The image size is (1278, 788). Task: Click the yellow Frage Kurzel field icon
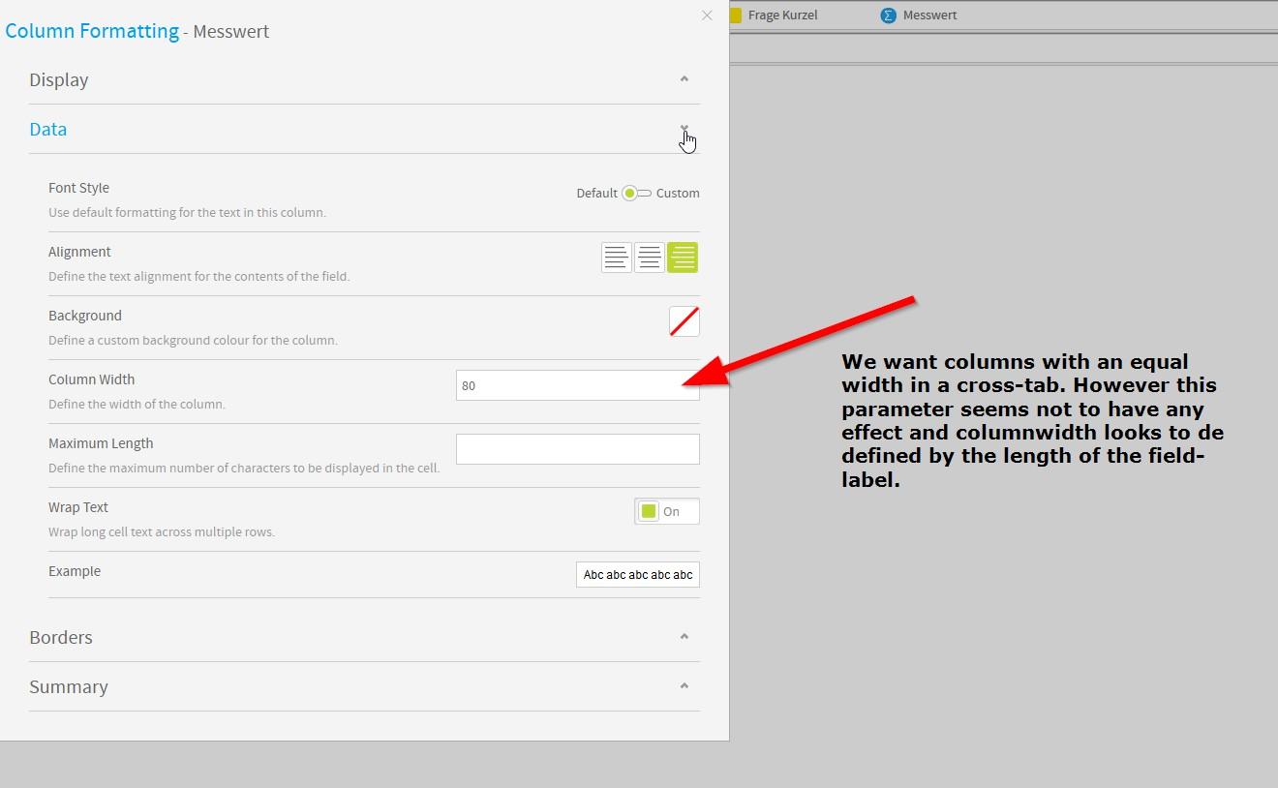(735, 15)
